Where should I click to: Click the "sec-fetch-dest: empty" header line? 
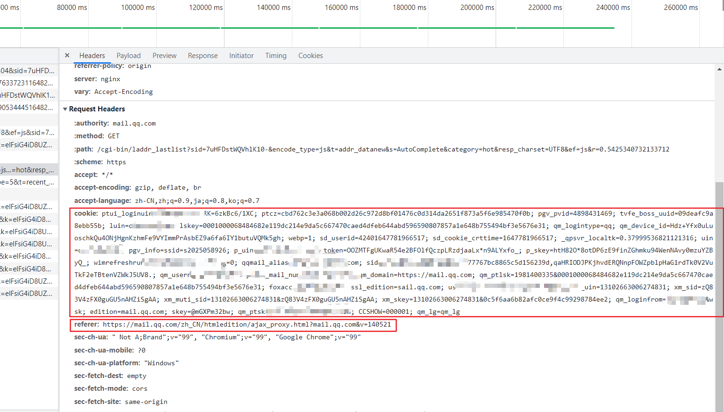point(110,376)
